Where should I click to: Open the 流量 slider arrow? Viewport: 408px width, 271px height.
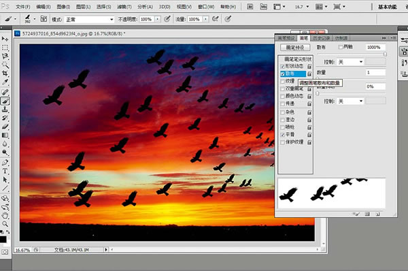[x=205, y=19]
